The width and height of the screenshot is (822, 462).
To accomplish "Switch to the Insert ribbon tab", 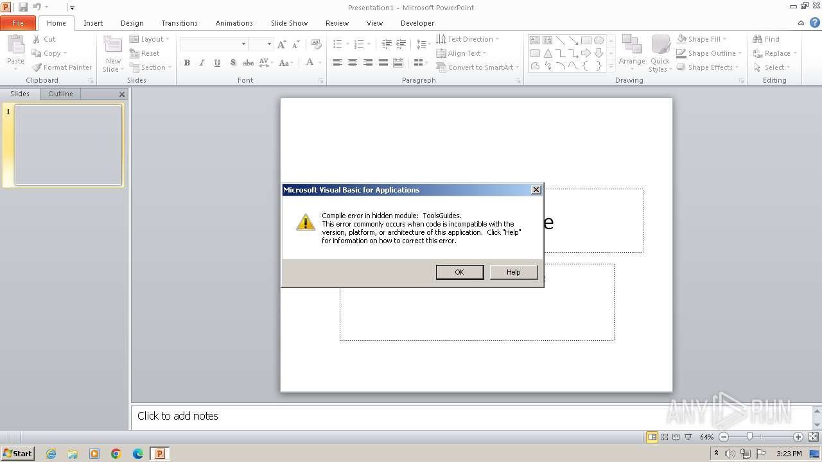I will [x=93, y=23].
